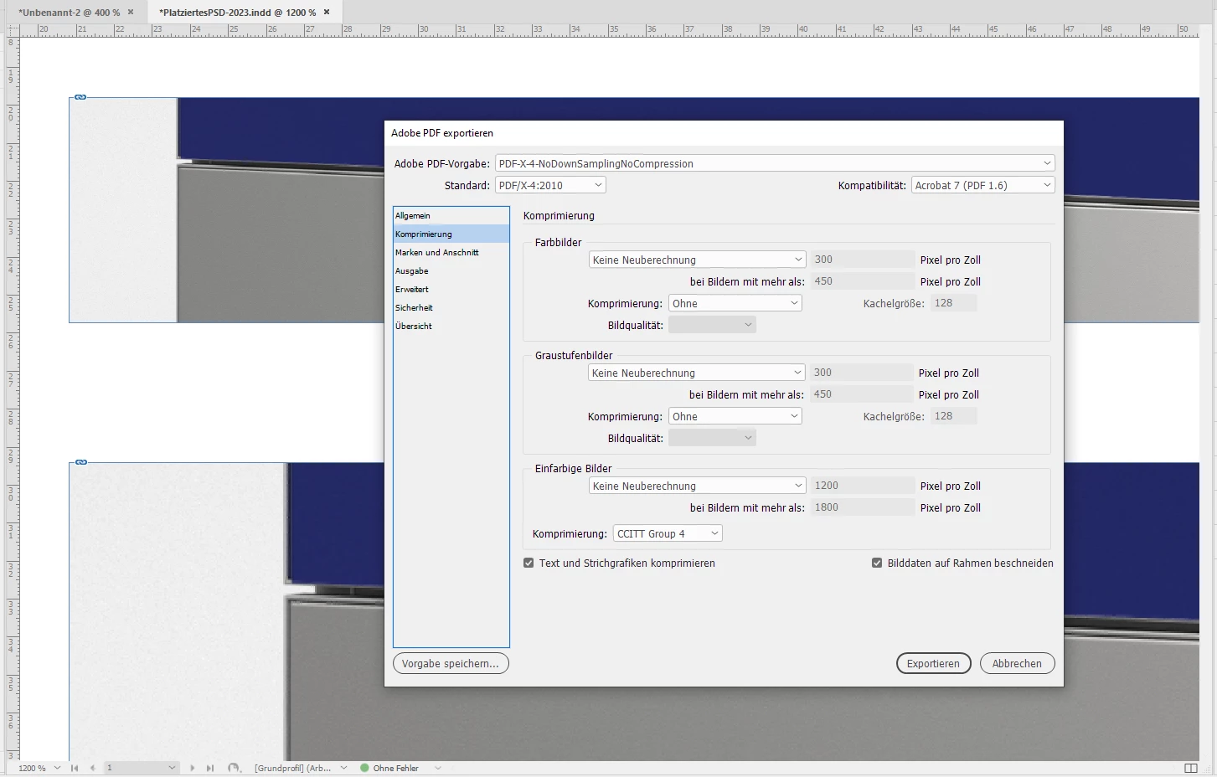The image size is (1217, 777).
Task: Open the Standard PDF/X-4:2010 dropdown
Action: [550, 185]
